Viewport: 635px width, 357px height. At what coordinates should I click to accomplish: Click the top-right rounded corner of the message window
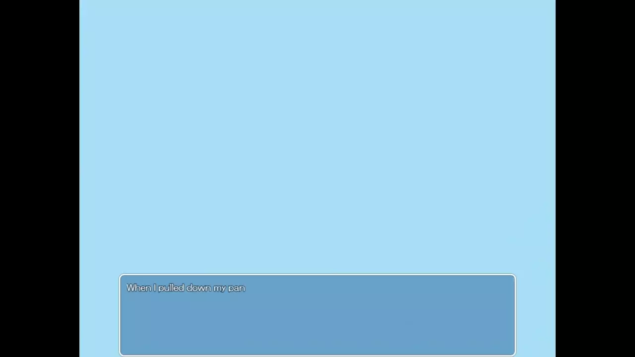(x=513, y=276)
